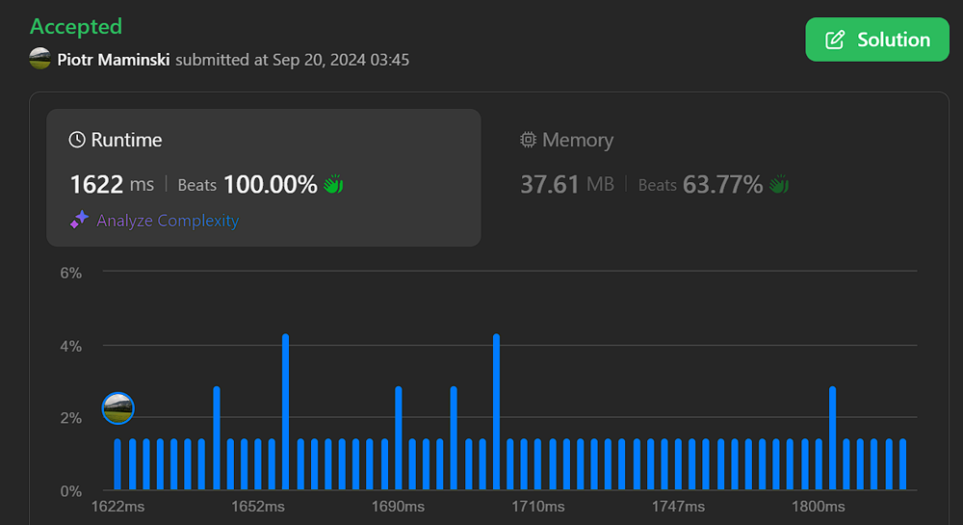The height and width of the screenshot is (525, 963).
Task: Click the tallest bar left of 1710ms
Action: point(496,412)
